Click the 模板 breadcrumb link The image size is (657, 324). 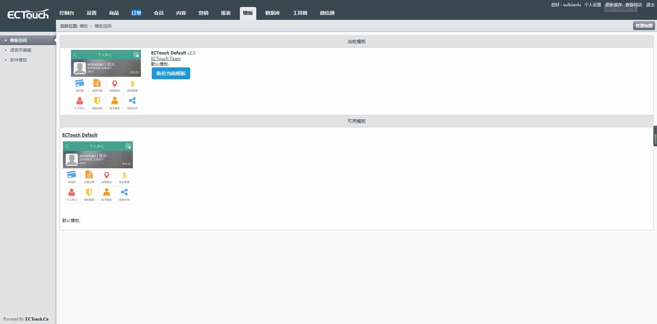84,26
